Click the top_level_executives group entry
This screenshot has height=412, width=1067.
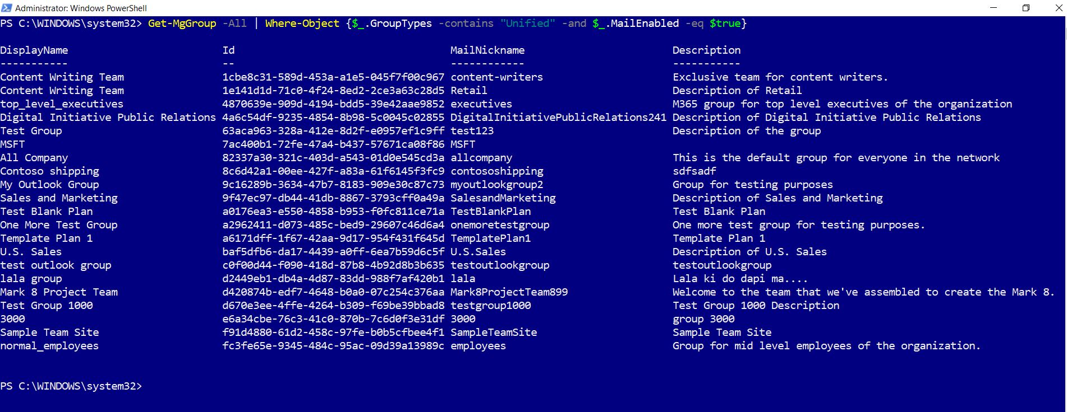click(x=62, y=104)
